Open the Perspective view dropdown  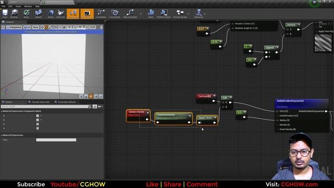click(x=14, y=27)
